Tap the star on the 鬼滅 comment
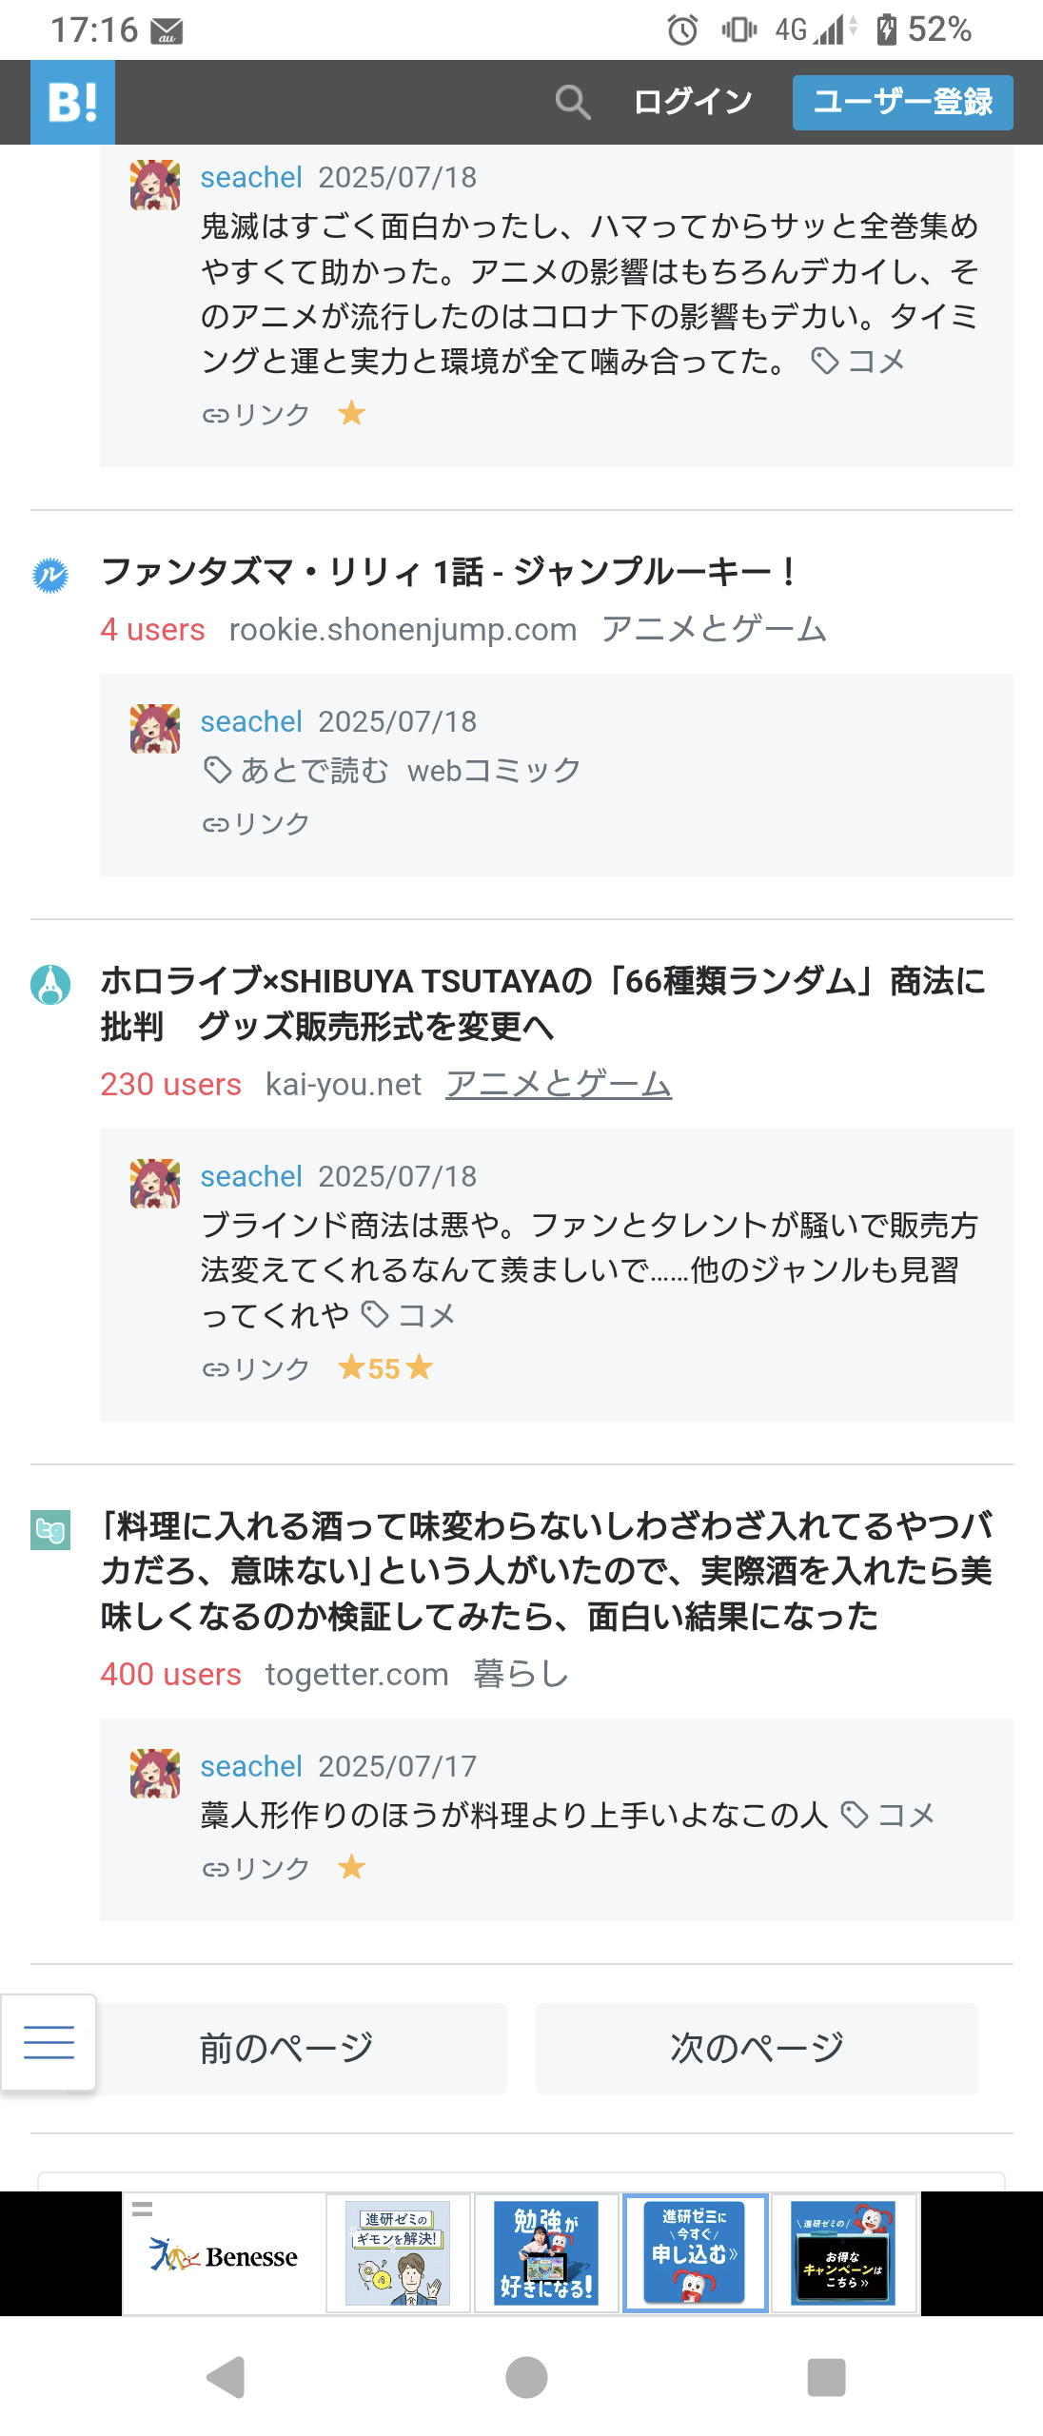Screen dimensions: 1043x2436 [351, 413]
